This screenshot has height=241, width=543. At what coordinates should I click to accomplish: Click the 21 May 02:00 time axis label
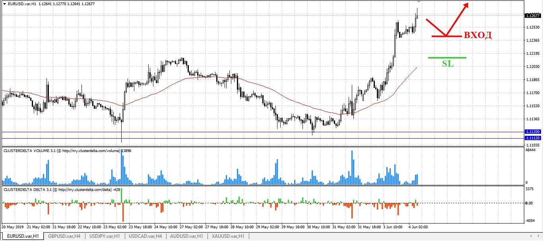tap(39, 227)
